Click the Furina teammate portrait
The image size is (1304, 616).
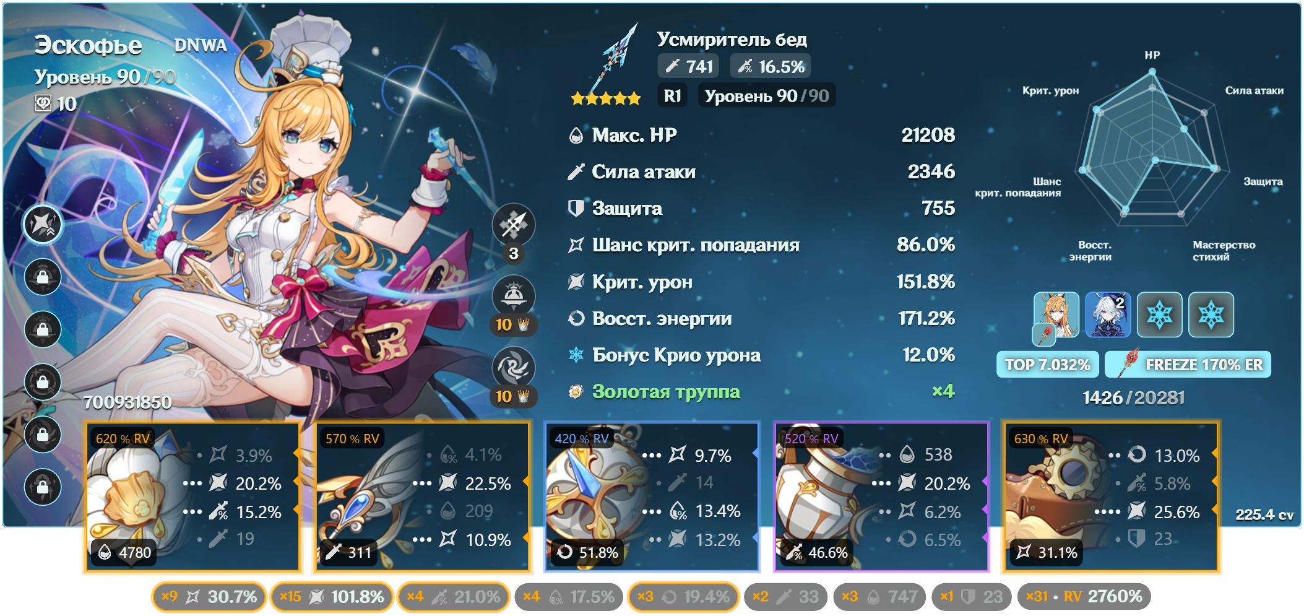coord(1108,315)
